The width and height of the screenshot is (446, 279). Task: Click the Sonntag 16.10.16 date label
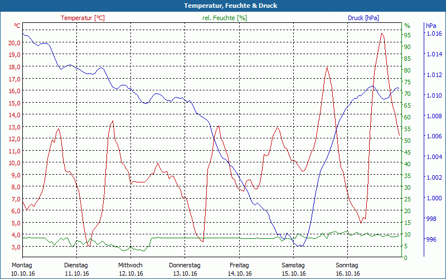[347, 270]
